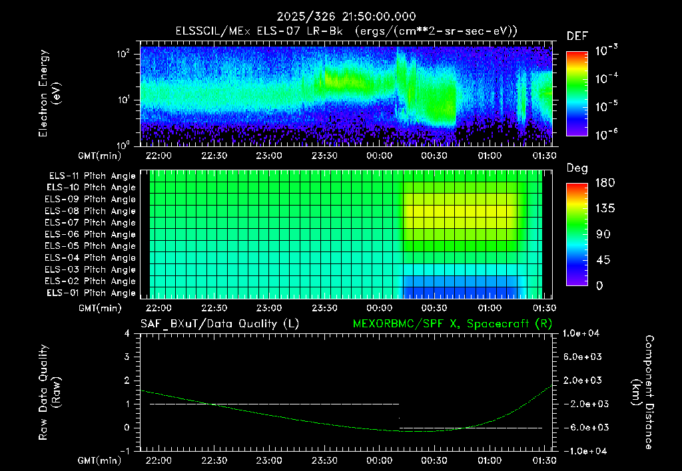Pick the ELS-05 Pitch Angle row label
The height and width of the screenshot is (471, 682).
coord(91,246)
